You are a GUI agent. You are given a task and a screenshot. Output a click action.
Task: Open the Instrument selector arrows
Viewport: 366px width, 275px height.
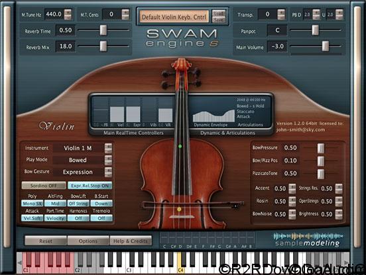[108, 148]
